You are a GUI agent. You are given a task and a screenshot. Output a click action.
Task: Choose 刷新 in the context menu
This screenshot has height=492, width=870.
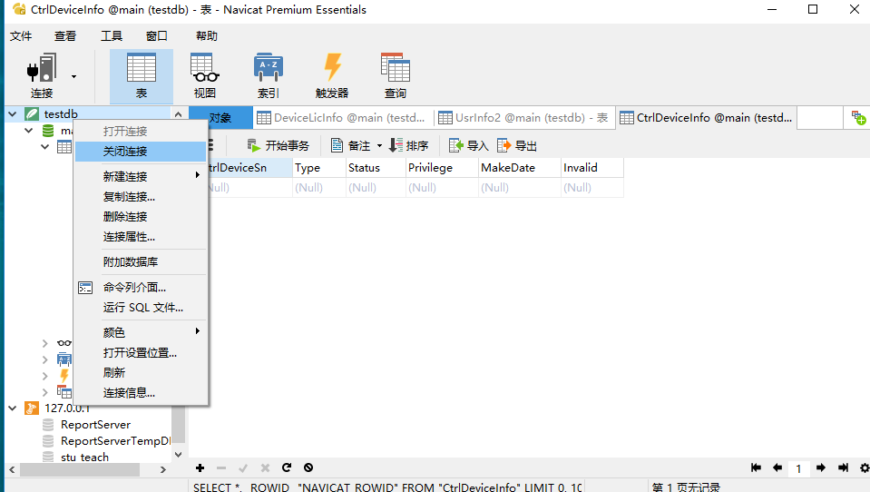tap(141, 372)
